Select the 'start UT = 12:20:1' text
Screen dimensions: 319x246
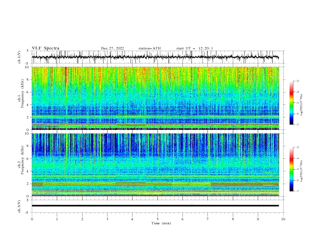(x=195, y=48)
